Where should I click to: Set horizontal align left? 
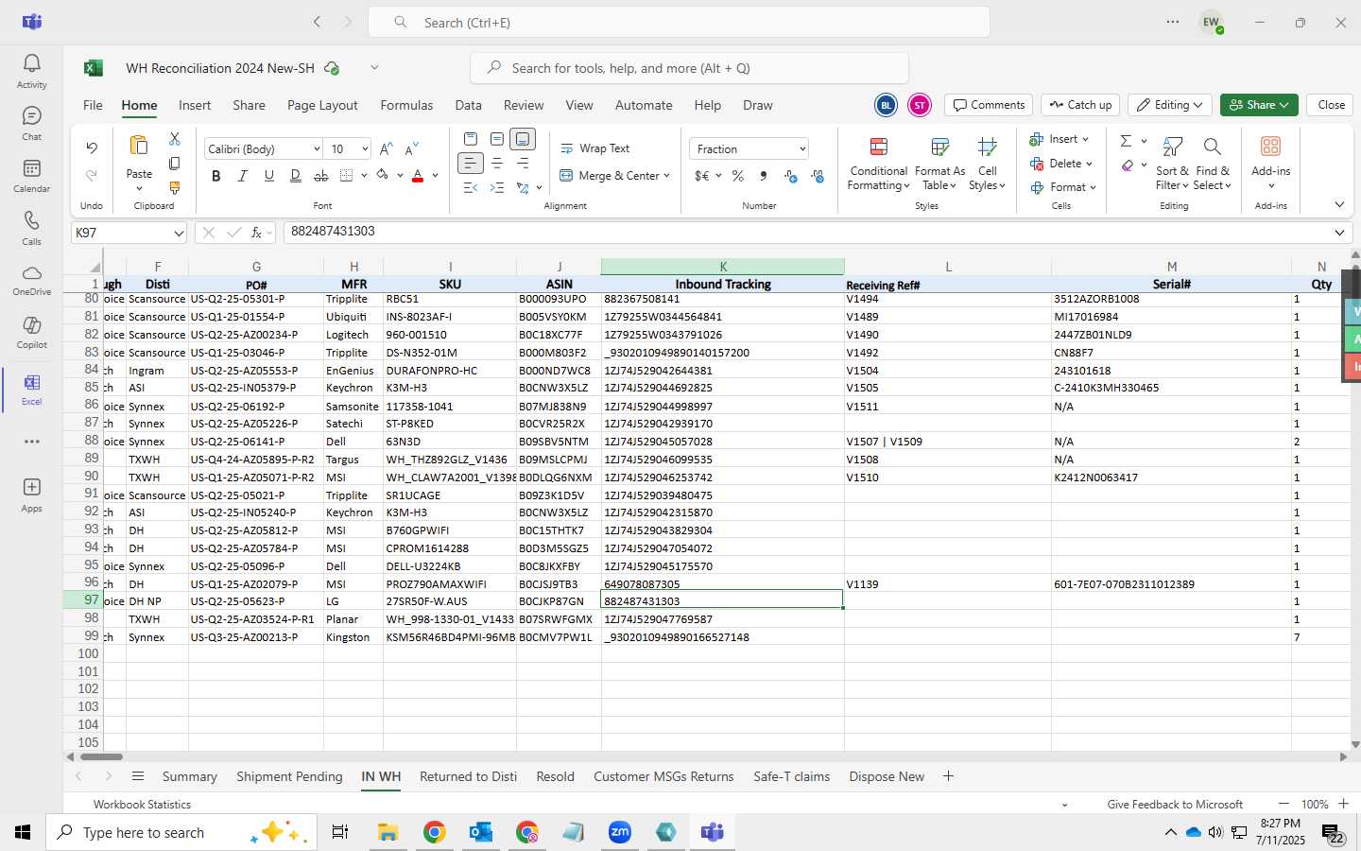tap(471, 164)
